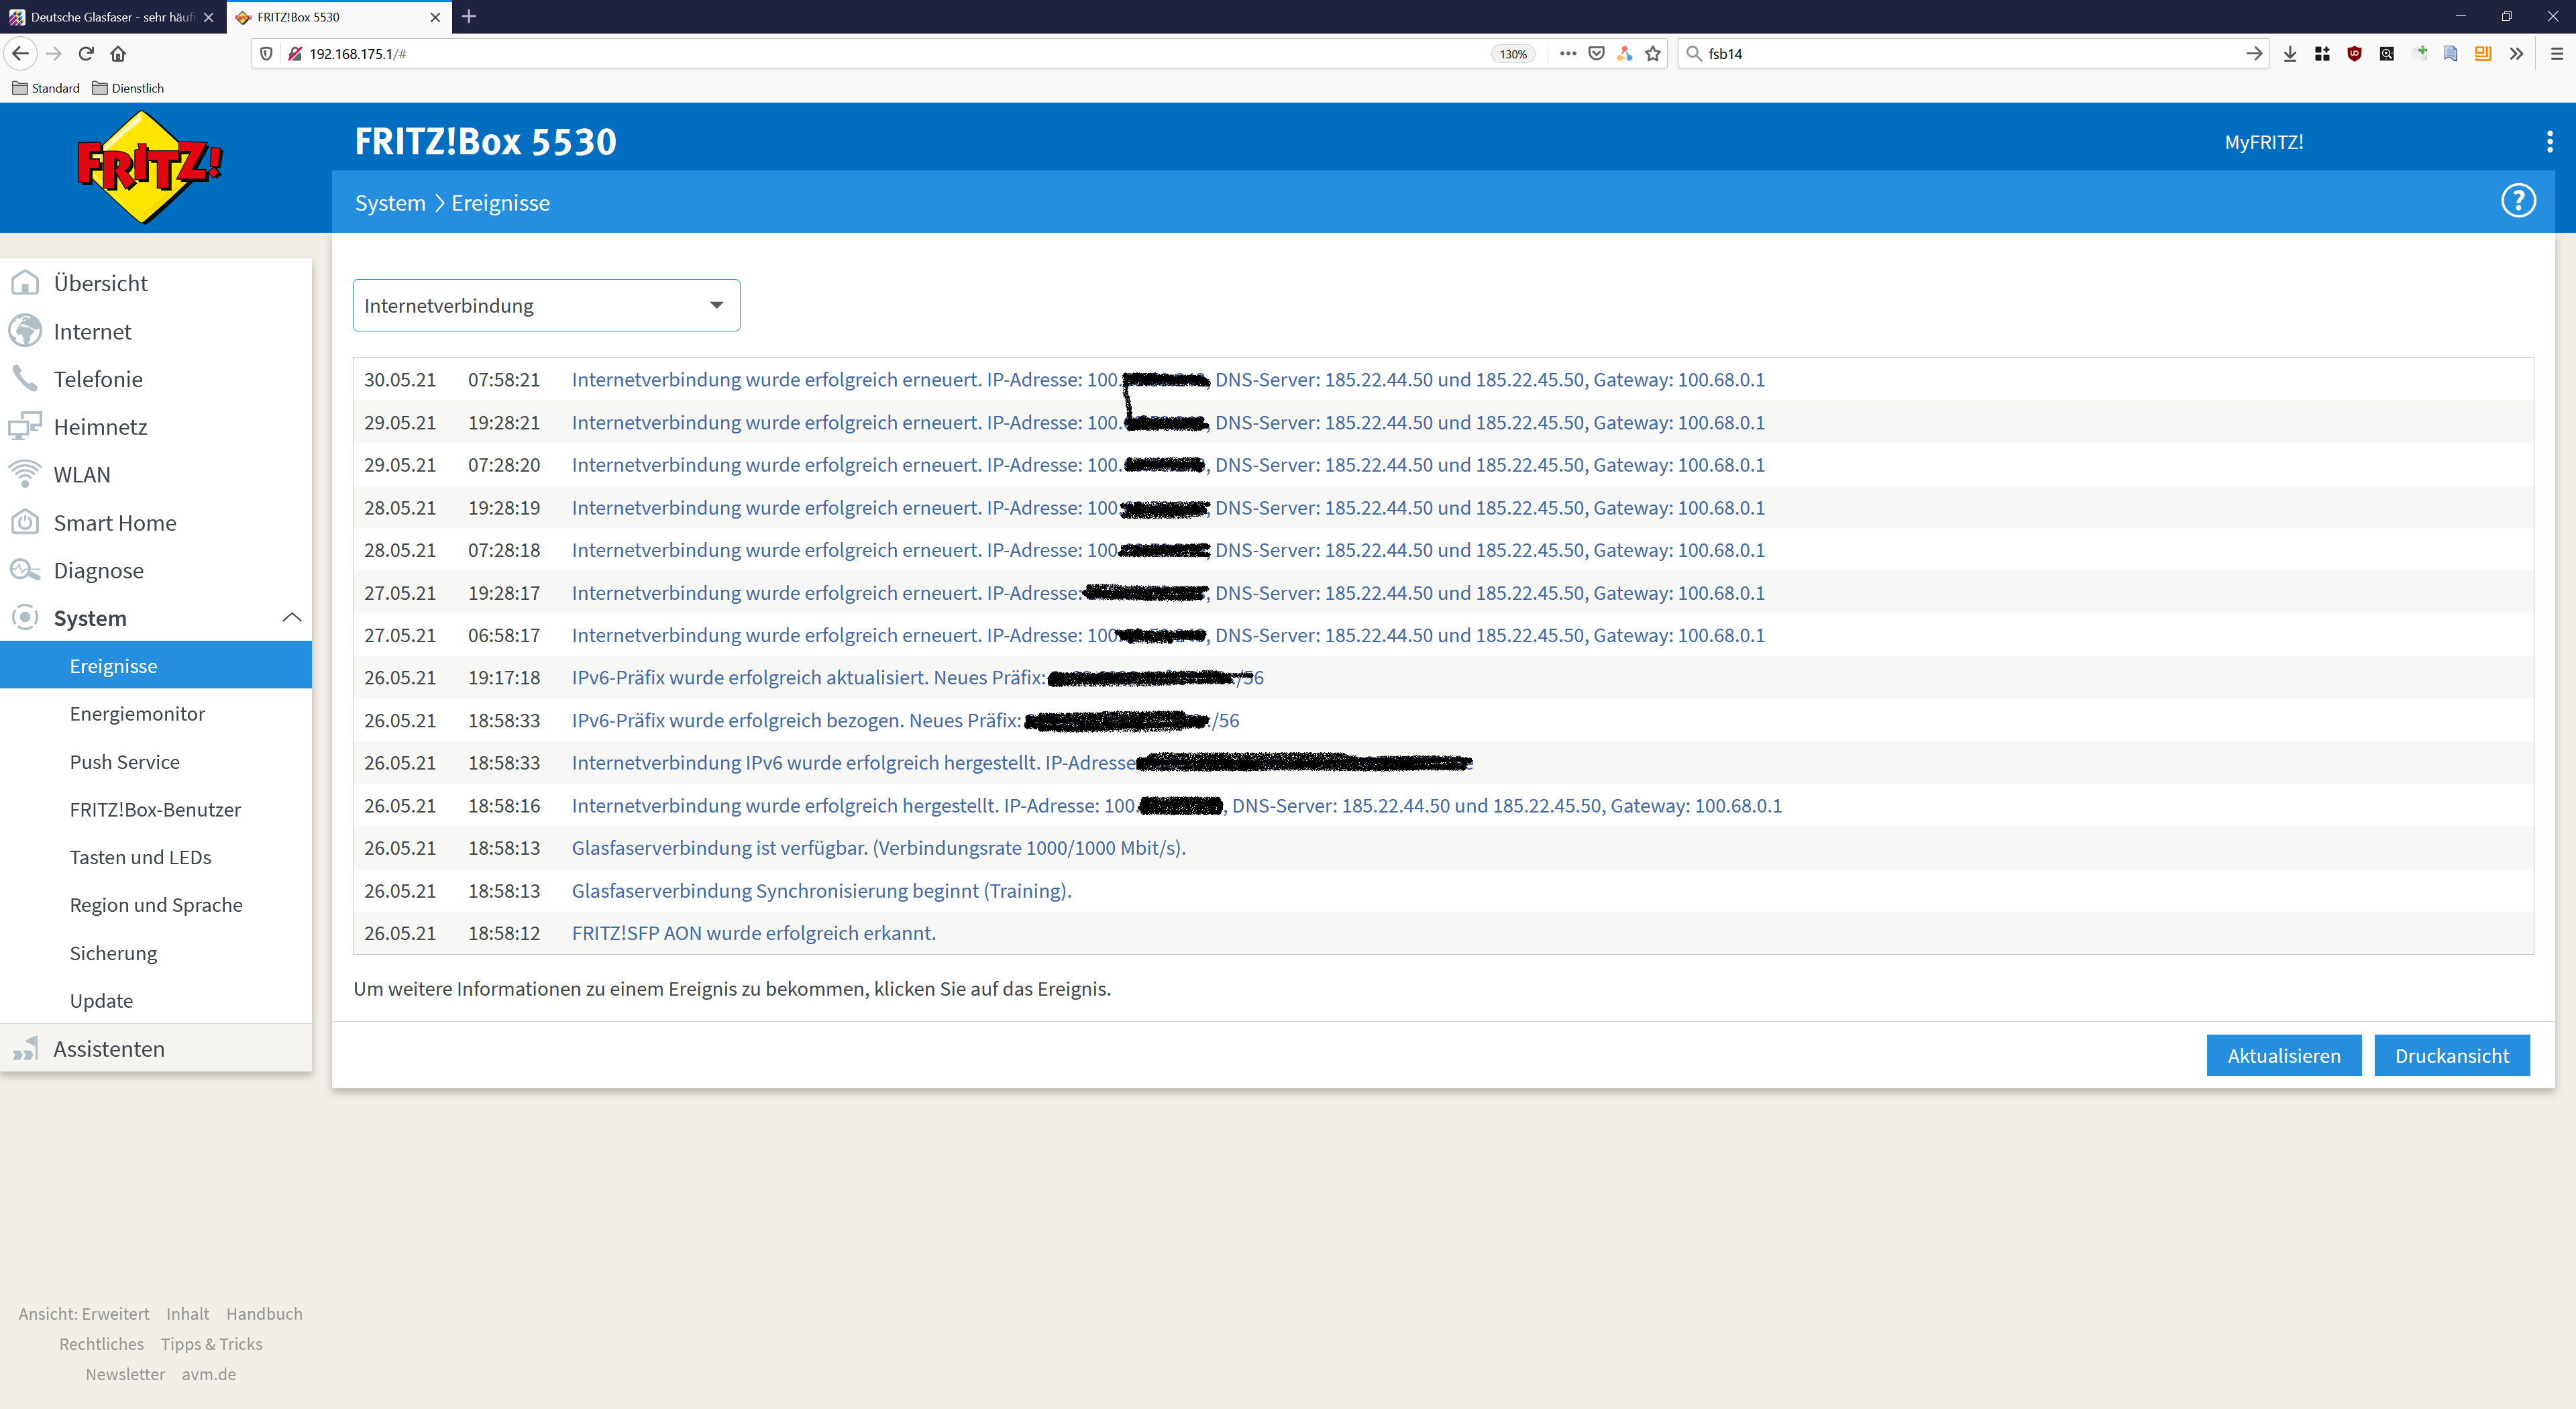Open the Diagnose icon
Screen dimensions: 2576x1409
(25, 570)
